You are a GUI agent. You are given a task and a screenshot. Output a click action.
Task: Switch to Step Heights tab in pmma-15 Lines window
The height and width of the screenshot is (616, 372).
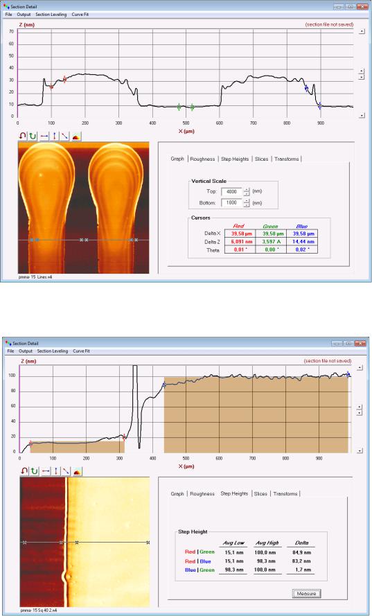[x=235, y=159]
